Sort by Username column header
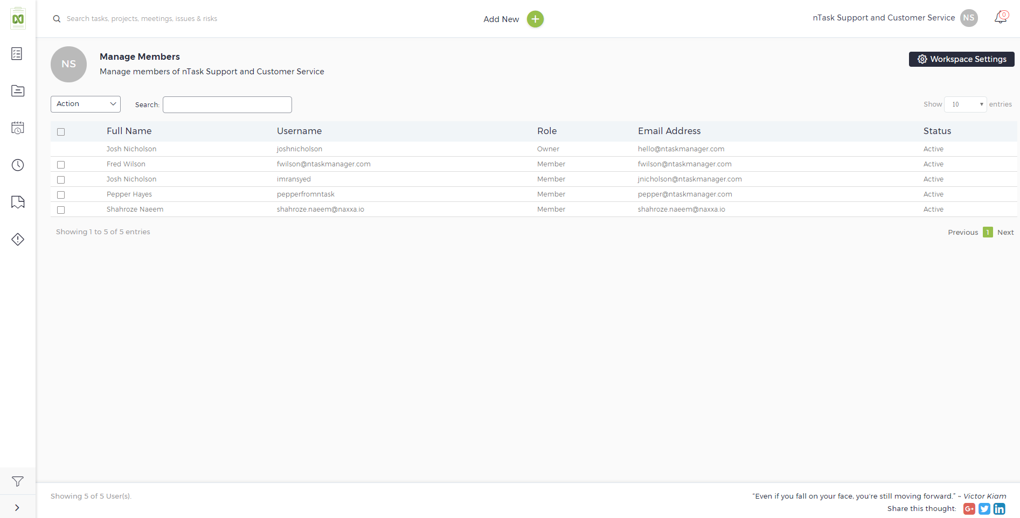Screen dimensions: 1020x518 point(299,131)
